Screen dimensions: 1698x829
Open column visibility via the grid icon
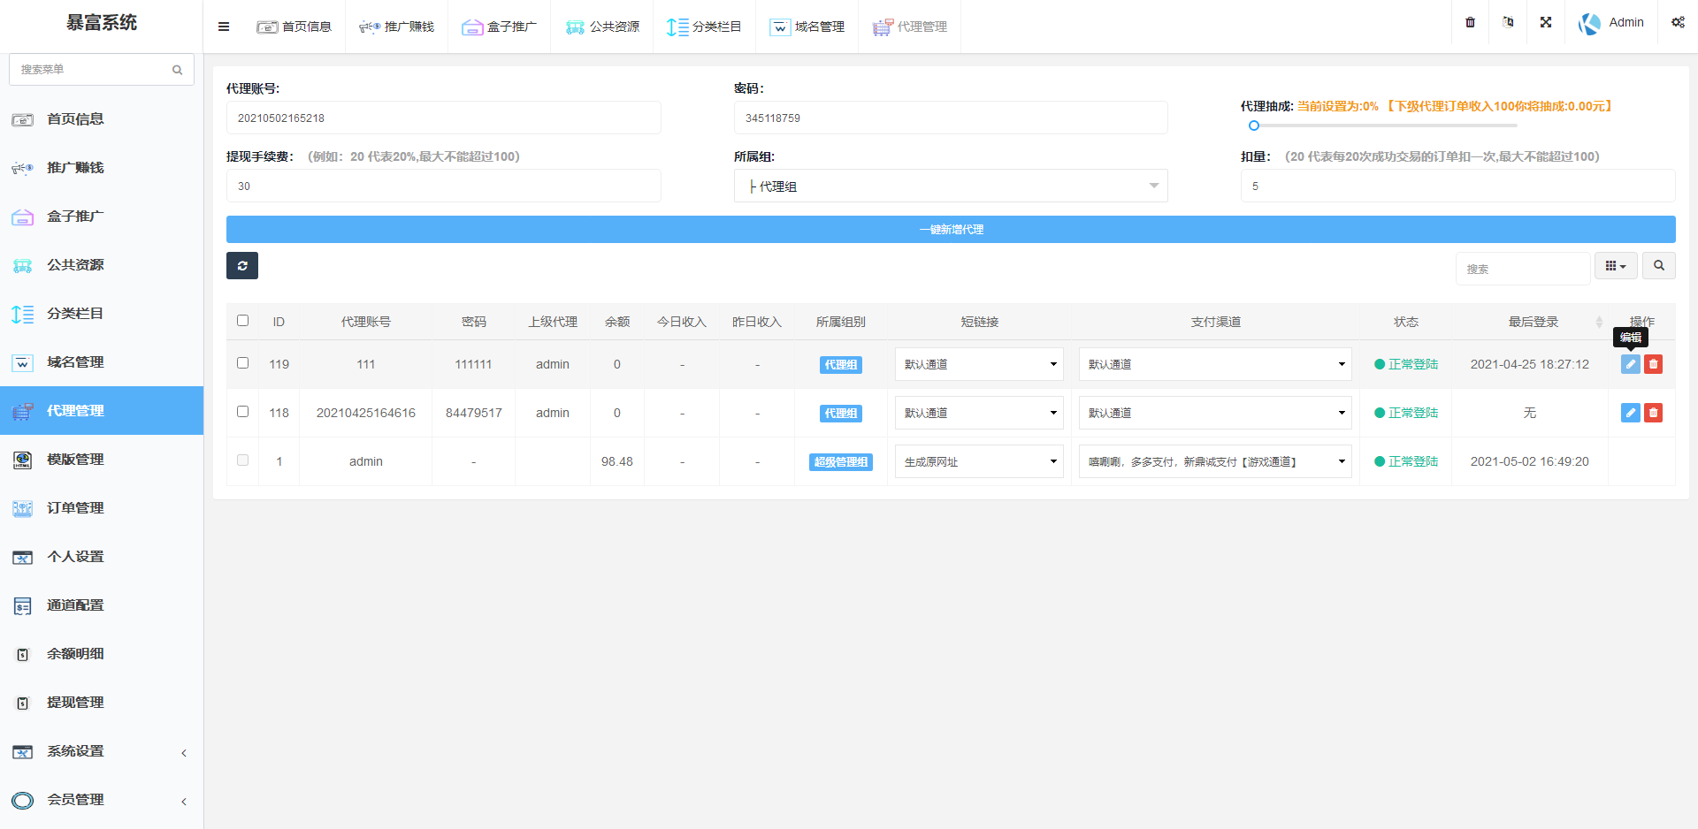1615,265
